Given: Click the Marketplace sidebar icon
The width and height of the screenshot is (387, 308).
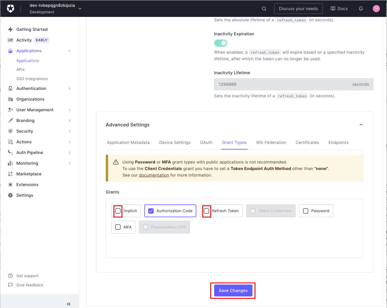Looking at the screenshot, I should tap(10, 174).
